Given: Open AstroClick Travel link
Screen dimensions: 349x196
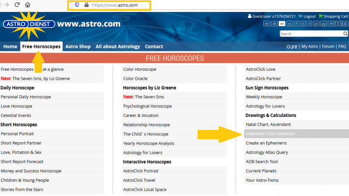Looking at the screenshot, I should pos(174,180).
